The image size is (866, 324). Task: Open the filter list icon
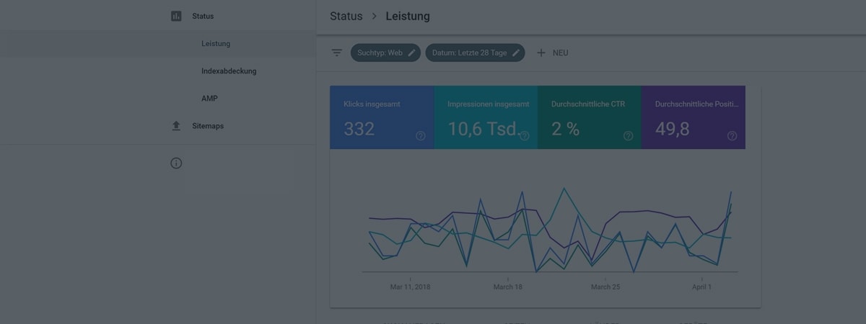pyautogui.click(x=336, y=53)
